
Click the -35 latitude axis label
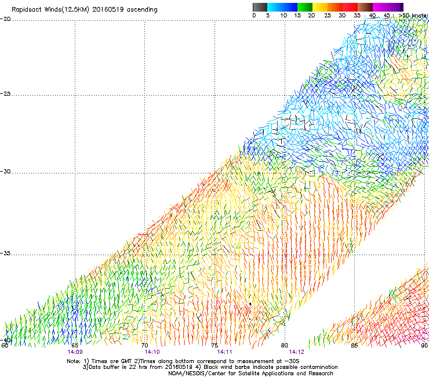[x=6, y=253]
